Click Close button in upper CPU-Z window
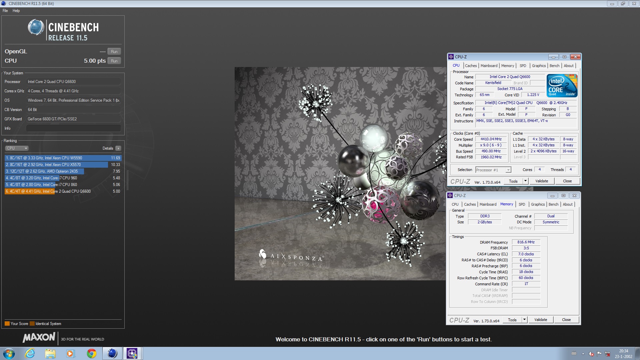Image resolution: width=640 pixels, height=360 pixels. (567, 181)
